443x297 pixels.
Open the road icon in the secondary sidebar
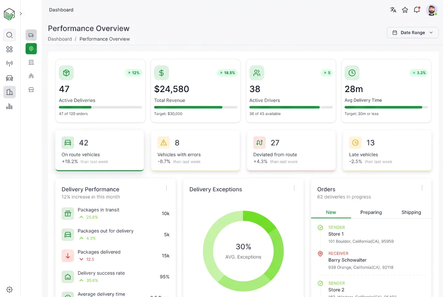[31, 76]
